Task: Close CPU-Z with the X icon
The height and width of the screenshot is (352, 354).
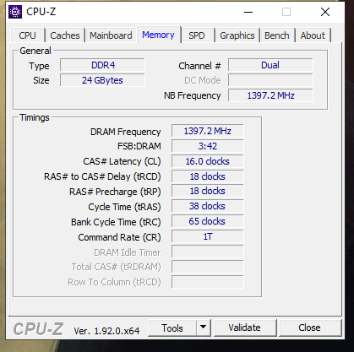Action: pos(325,12)
